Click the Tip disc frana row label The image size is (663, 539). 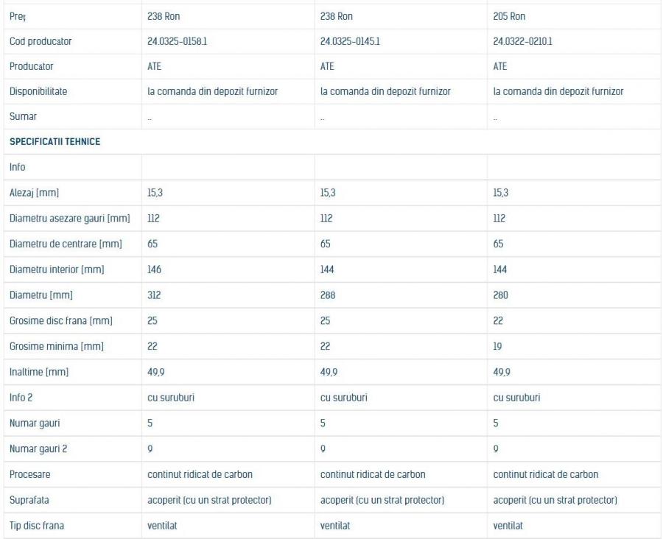[38, 526]
